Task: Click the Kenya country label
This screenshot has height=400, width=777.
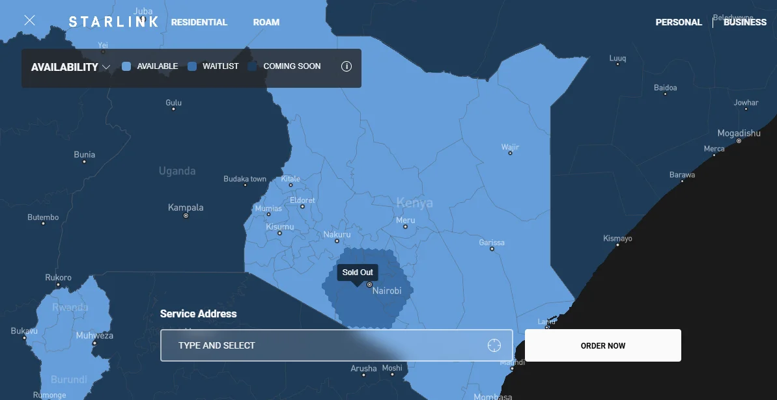Action: click(415, 203)
